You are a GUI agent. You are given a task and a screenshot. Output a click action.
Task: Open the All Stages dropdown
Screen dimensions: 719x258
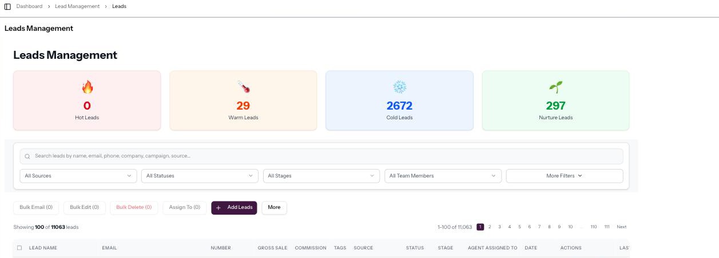pos(321,176)
